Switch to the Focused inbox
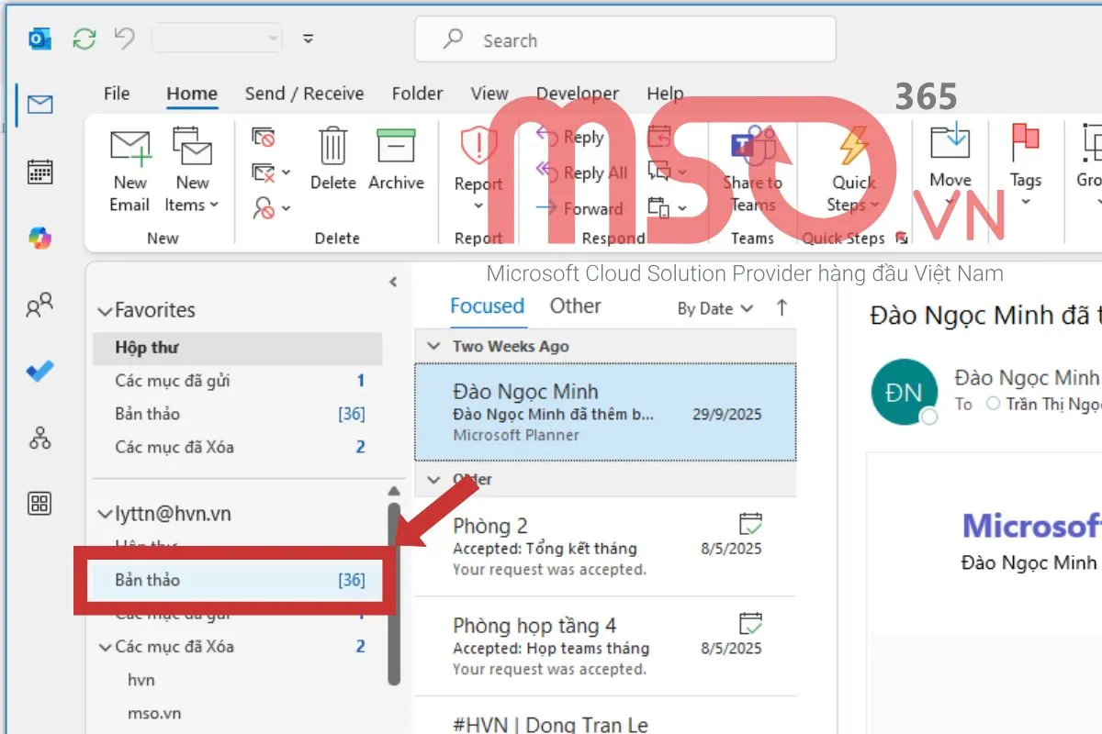Screen dimensions: 1102x734 [487, 306]
